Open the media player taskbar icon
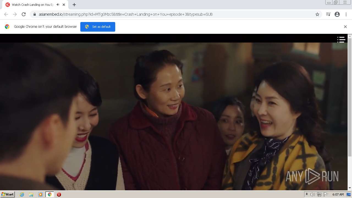Image resolution: width=352 pixels, height=198 pixels. [x=40, y=194]
